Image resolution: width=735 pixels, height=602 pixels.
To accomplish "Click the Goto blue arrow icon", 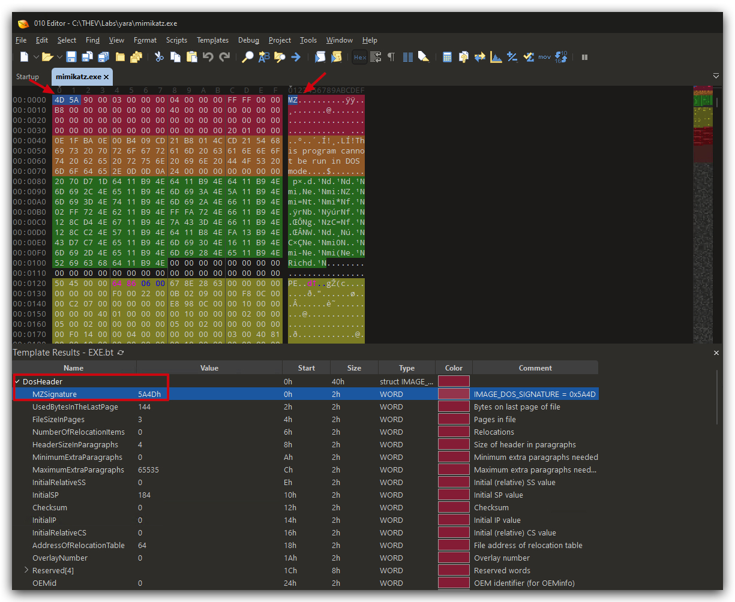I will click(x=296, y=57).
